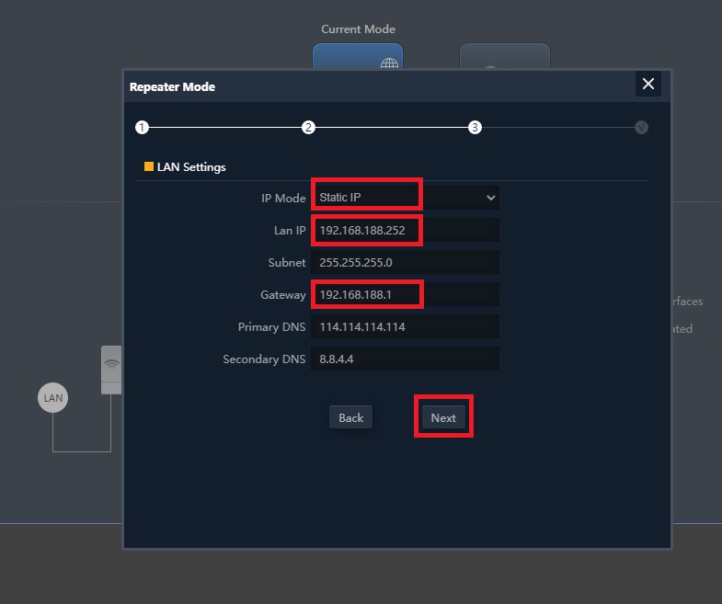Click the Gateway address field

405,295
